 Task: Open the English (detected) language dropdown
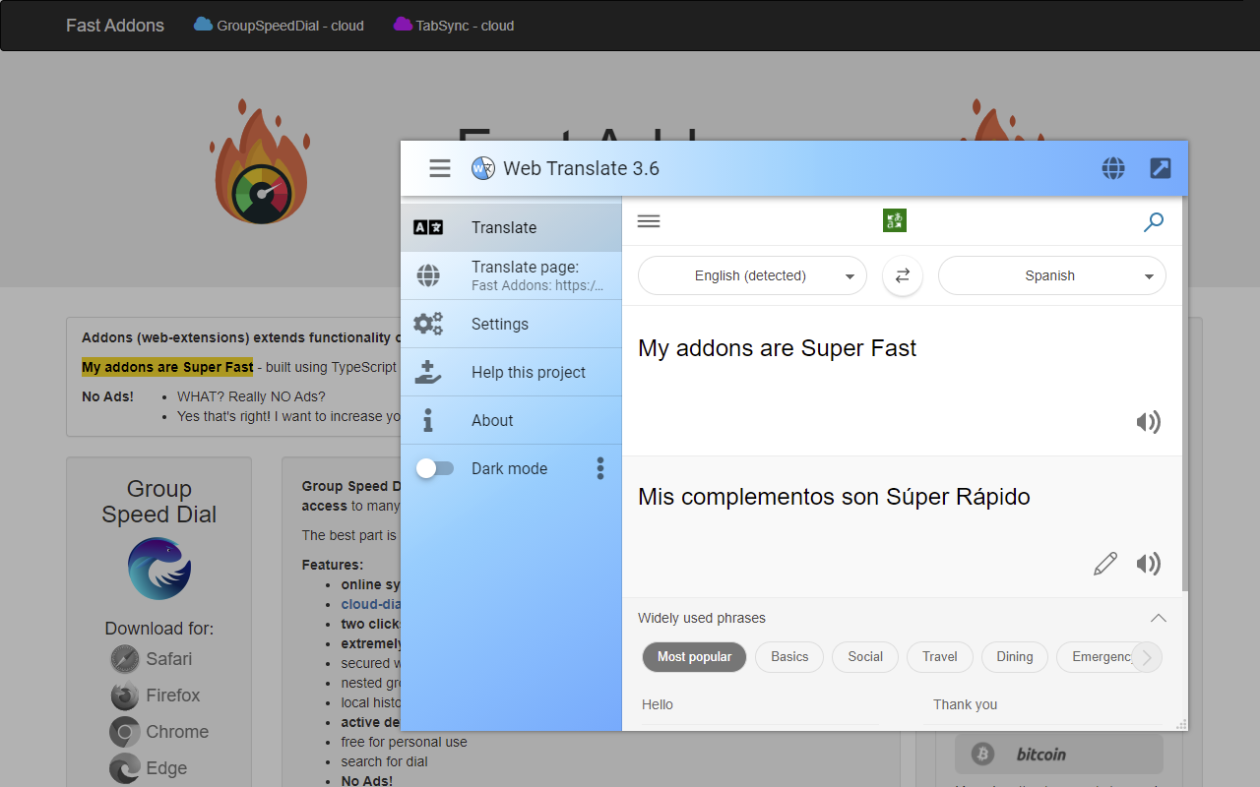tap(751, 275)
